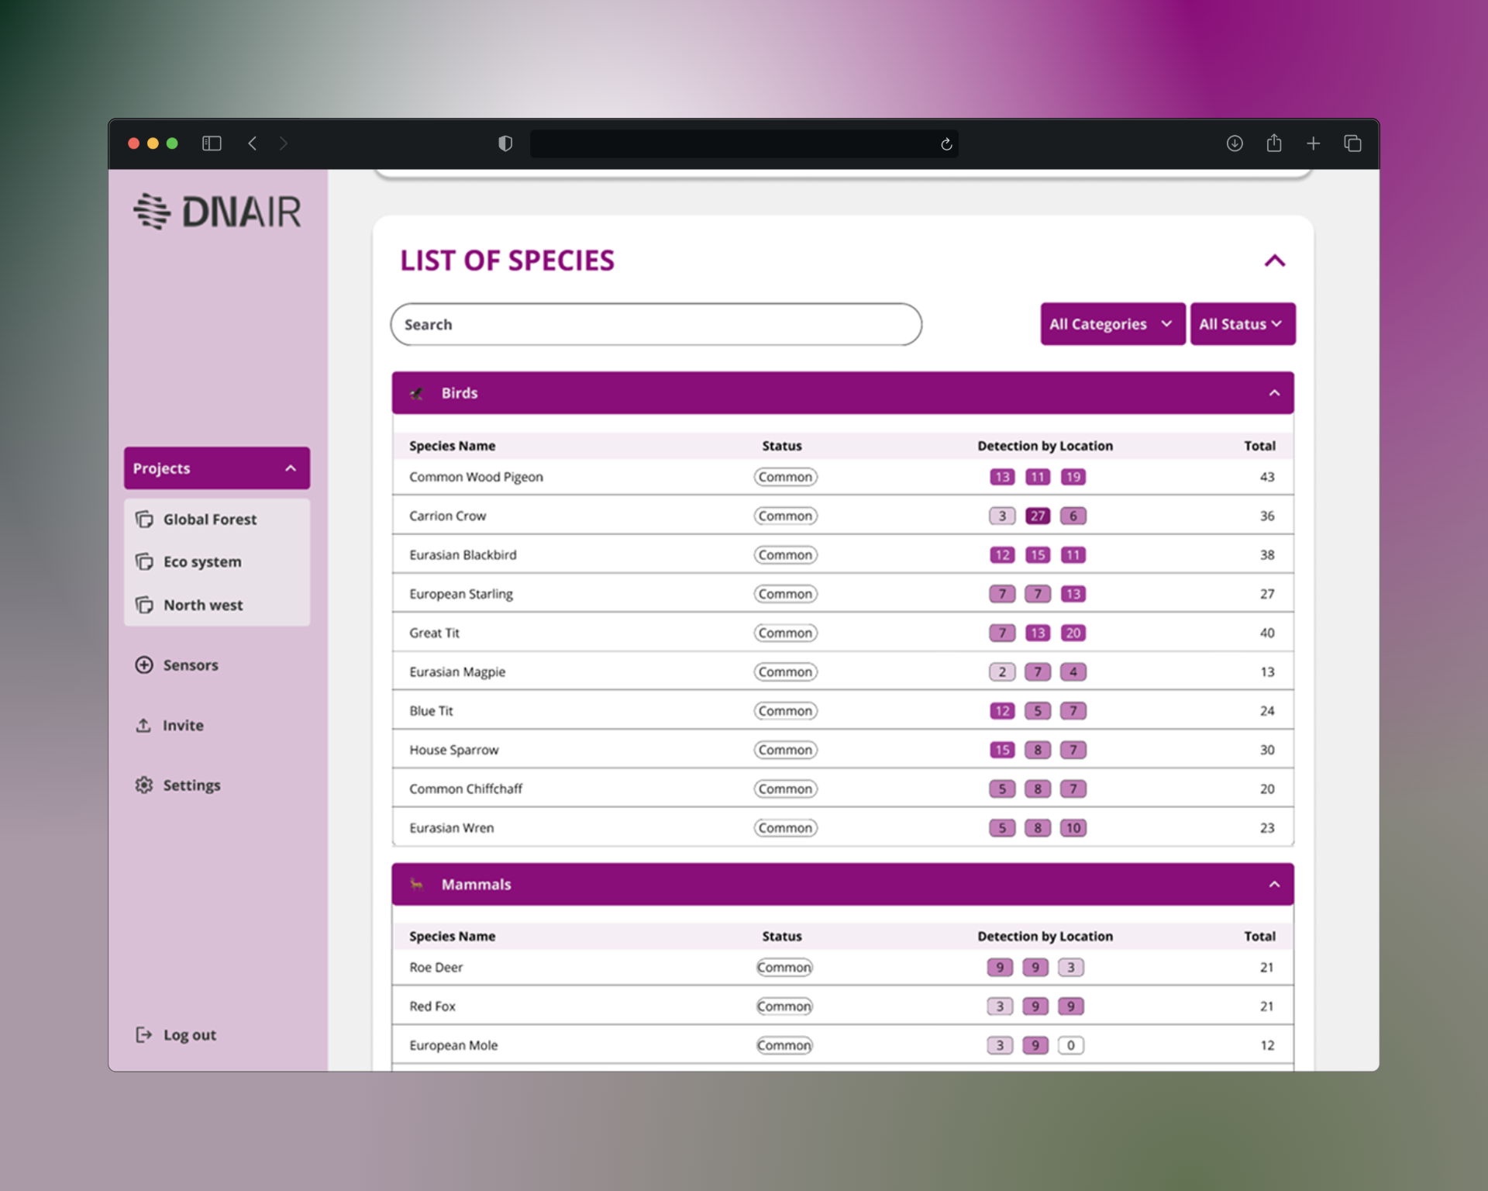Reload the page with refresh icon
Viewport: 1488px width, 1191px height.
click(946, 144)
